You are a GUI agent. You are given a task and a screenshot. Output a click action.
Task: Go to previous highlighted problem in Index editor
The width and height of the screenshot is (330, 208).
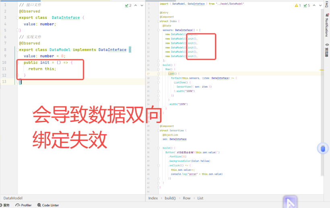pos(314,6)
